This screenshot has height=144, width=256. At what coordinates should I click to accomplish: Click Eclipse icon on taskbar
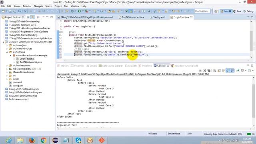(x=55, y=140)
